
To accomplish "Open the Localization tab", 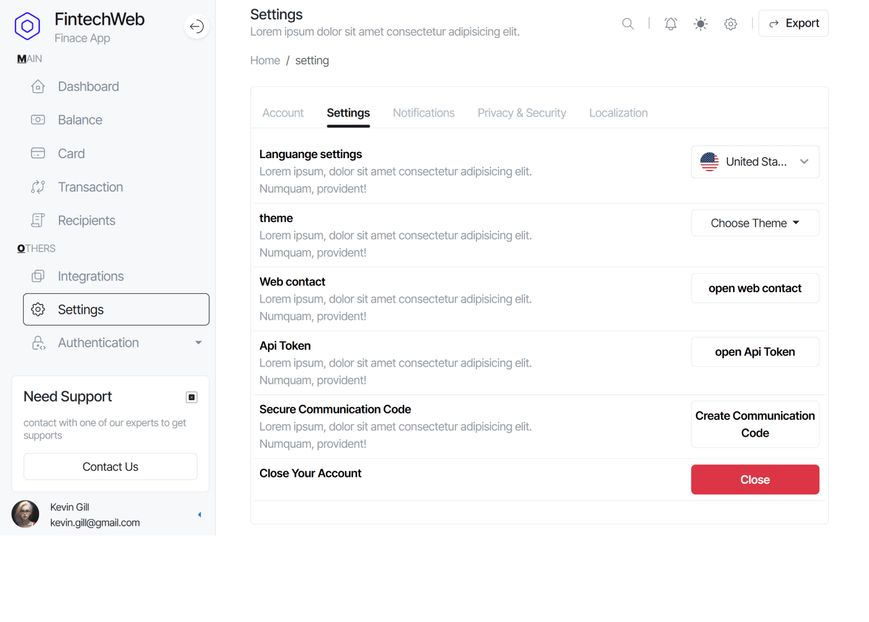I will point(618,113).
